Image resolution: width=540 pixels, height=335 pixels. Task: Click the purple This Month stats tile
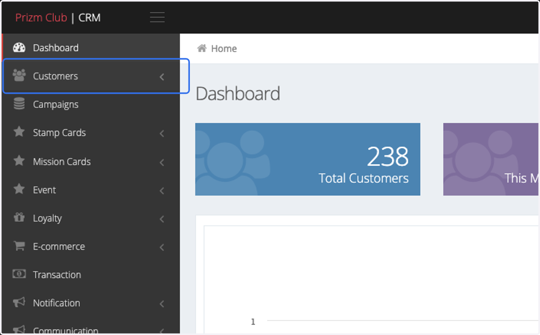[x=491, y=159]
